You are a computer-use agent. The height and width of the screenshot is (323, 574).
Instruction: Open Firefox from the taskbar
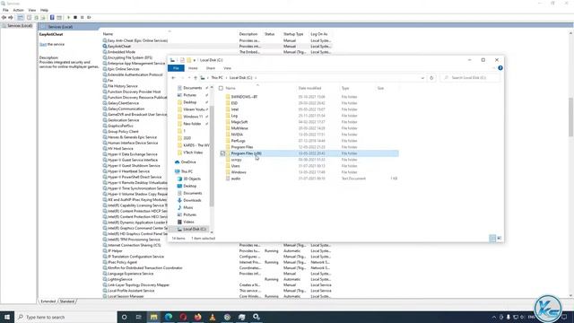197,317
